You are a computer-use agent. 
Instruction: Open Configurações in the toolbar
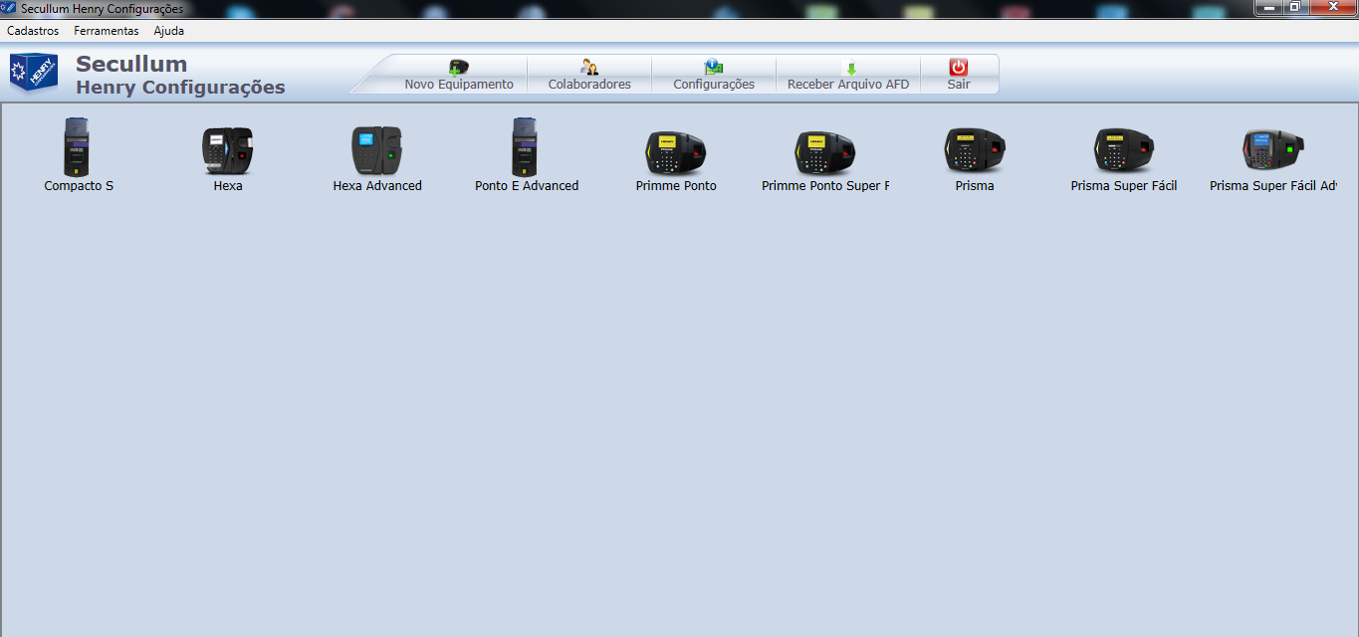coord(714,76)
